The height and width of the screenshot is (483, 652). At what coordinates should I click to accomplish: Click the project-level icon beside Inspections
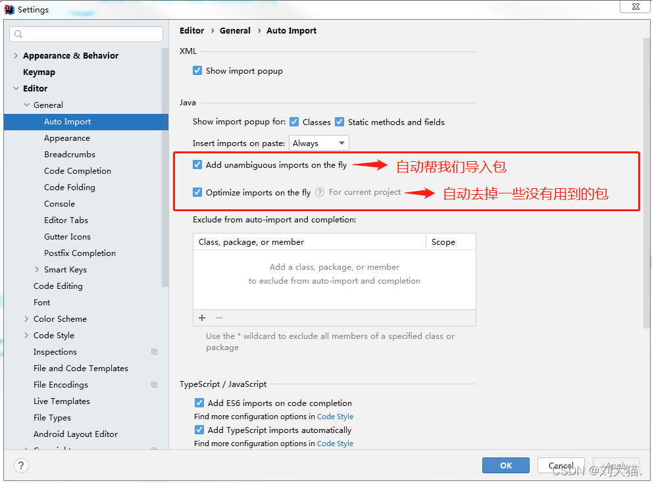[x=154, y=352]
